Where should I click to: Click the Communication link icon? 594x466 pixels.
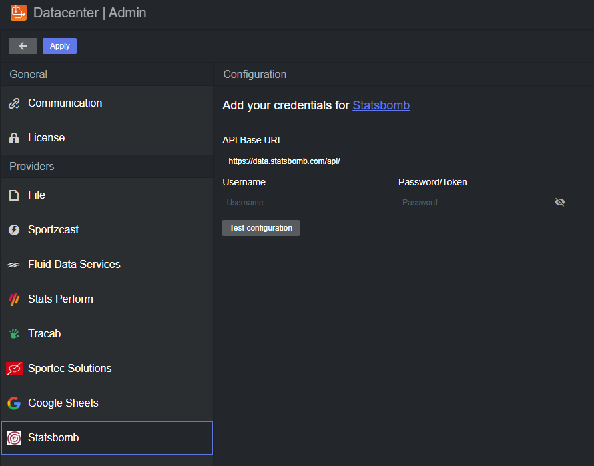[x=14, y=103]
